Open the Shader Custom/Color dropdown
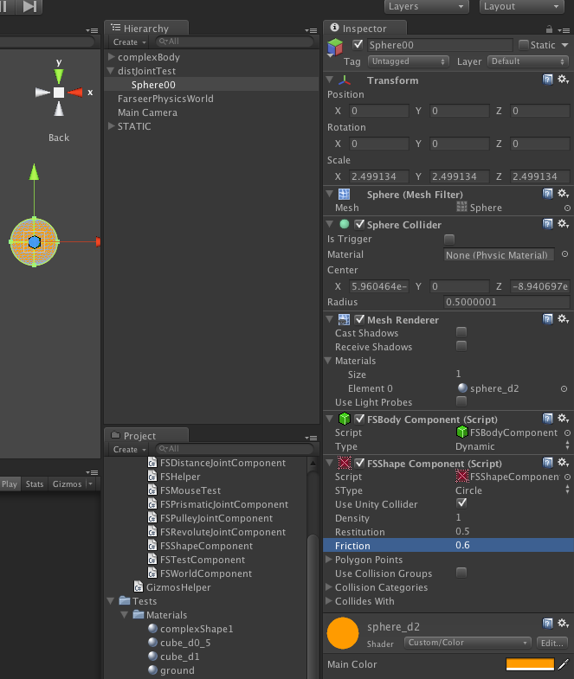The width and height of the screenshot is (574, 679). (x=468, y=643)
